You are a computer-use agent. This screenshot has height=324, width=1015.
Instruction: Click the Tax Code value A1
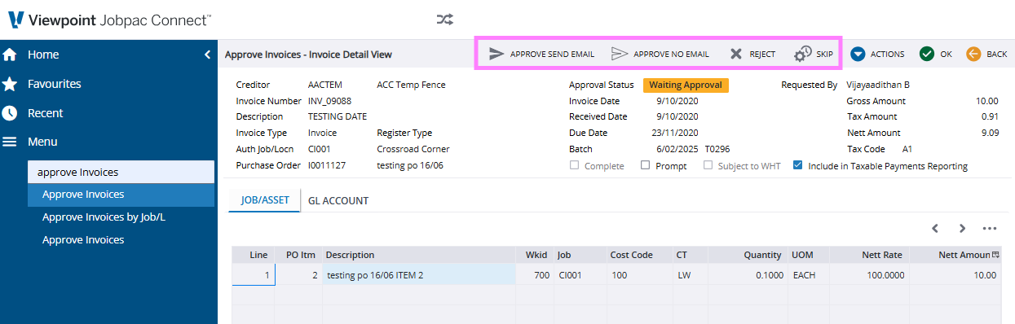907,149
